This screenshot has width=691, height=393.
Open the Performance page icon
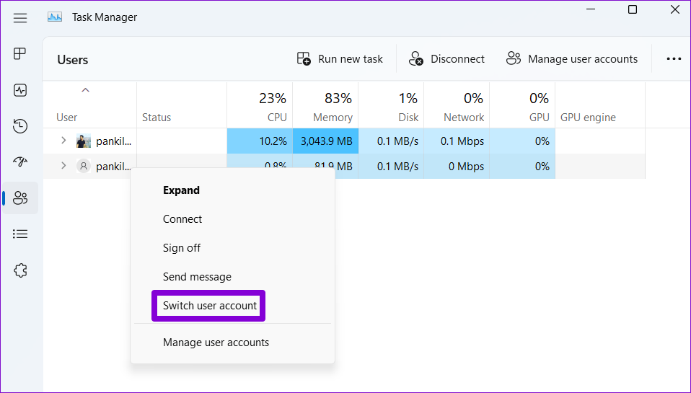[19, 90]
